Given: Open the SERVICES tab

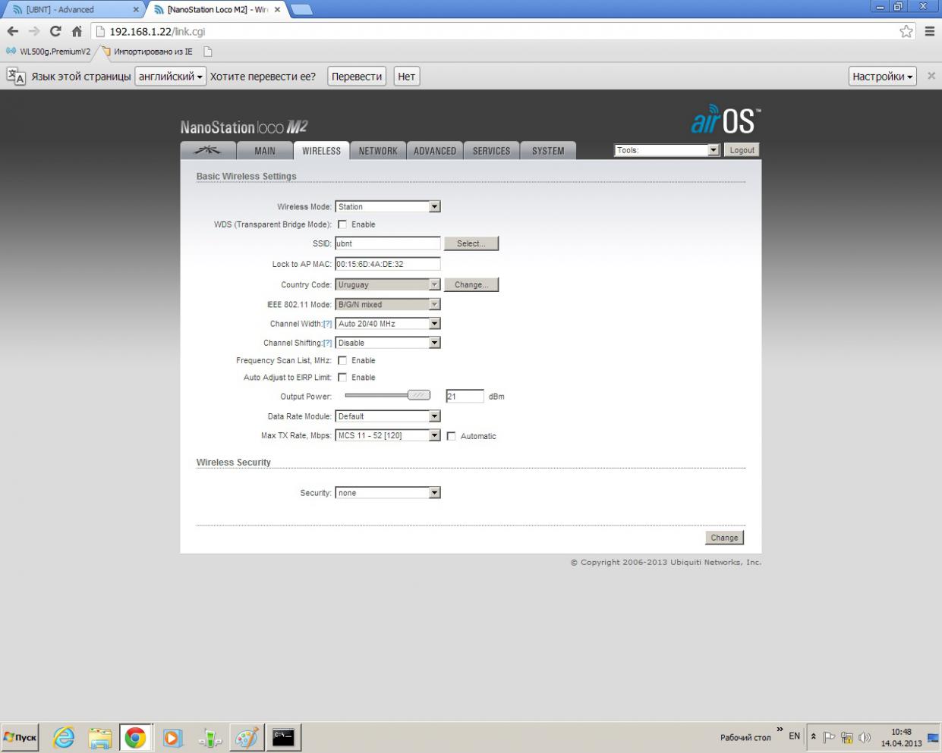Looking at the screenshot, I should pos(491,150).
